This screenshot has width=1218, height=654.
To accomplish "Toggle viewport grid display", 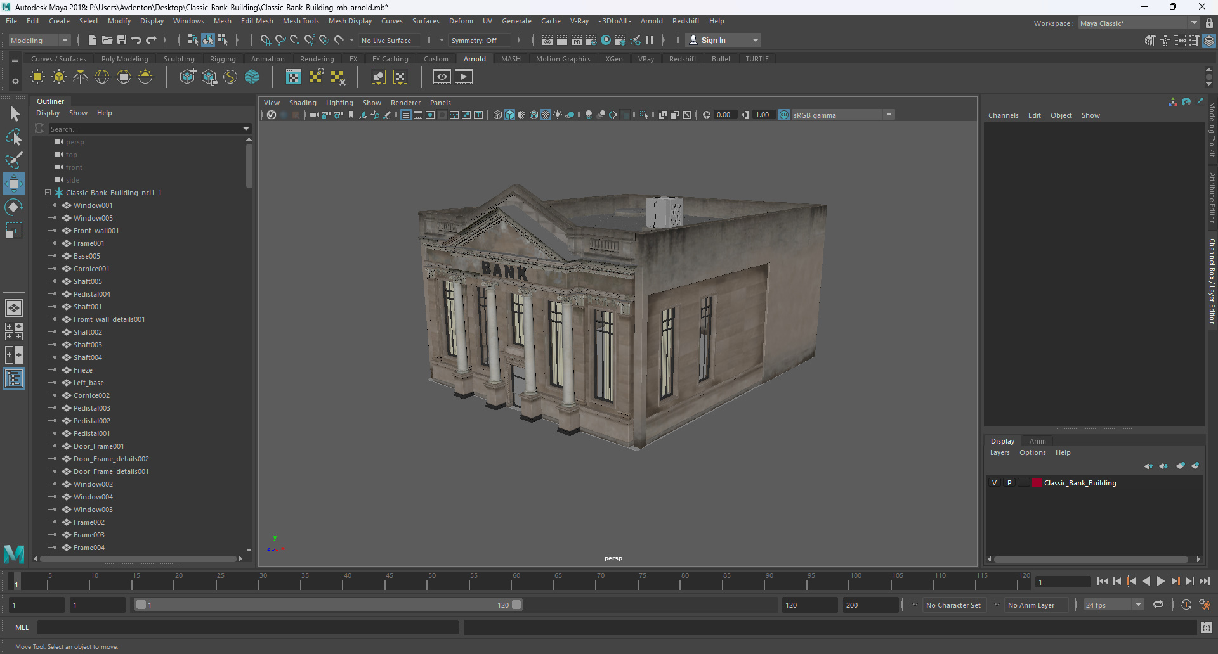I will click(x=405, y=115).
